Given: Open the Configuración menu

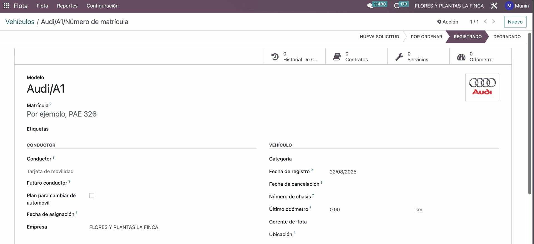Looking at the screenshot, I should (102, 6).
